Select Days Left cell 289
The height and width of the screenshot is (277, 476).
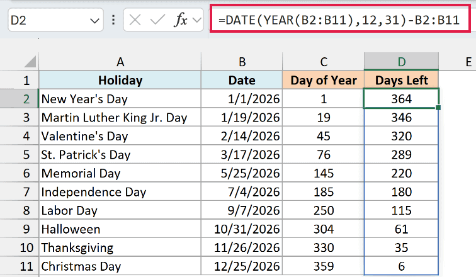401,154
